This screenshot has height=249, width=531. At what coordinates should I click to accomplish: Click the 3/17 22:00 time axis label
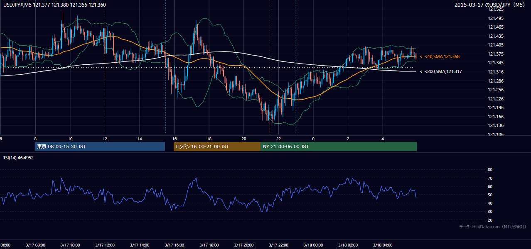278,245
